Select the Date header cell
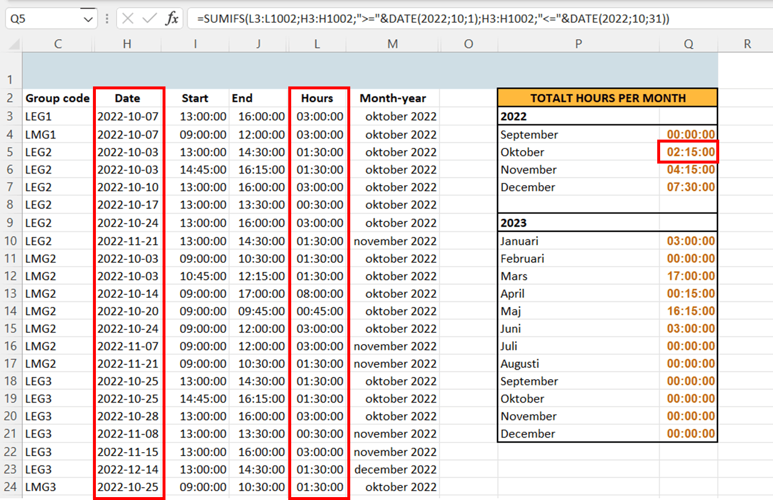The image size is (773, 500). (x=128, y=98)
